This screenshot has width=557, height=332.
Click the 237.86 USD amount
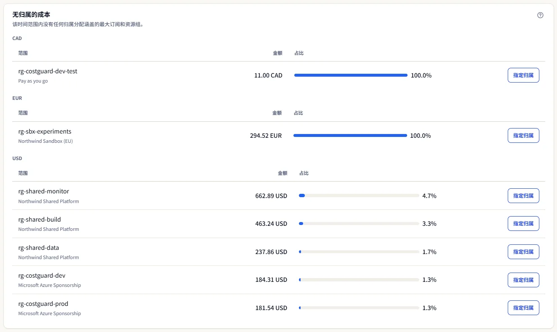[x=271, y=252]
